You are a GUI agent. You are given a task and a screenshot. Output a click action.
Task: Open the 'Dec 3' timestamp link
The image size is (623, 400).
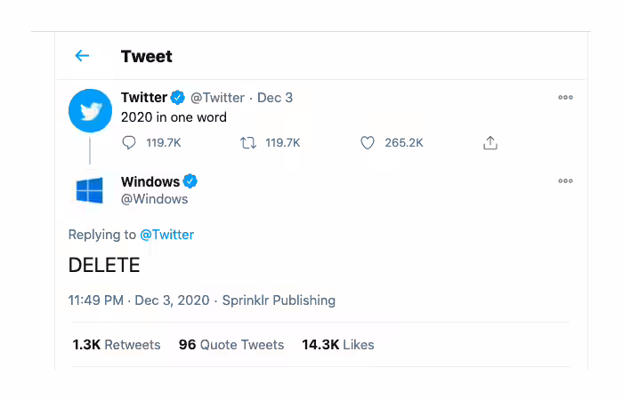(275, 98)
